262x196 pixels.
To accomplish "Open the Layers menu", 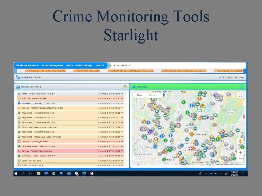I will point(69,65).
